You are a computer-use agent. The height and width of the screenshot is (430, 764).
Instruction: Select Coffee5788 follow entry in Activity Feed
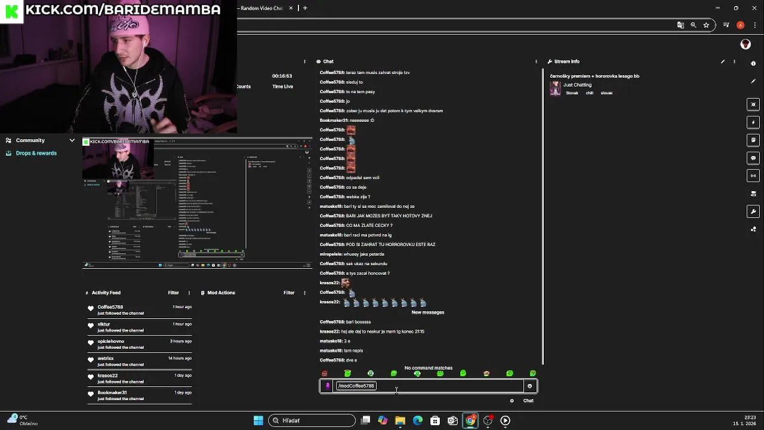point(140,310)
